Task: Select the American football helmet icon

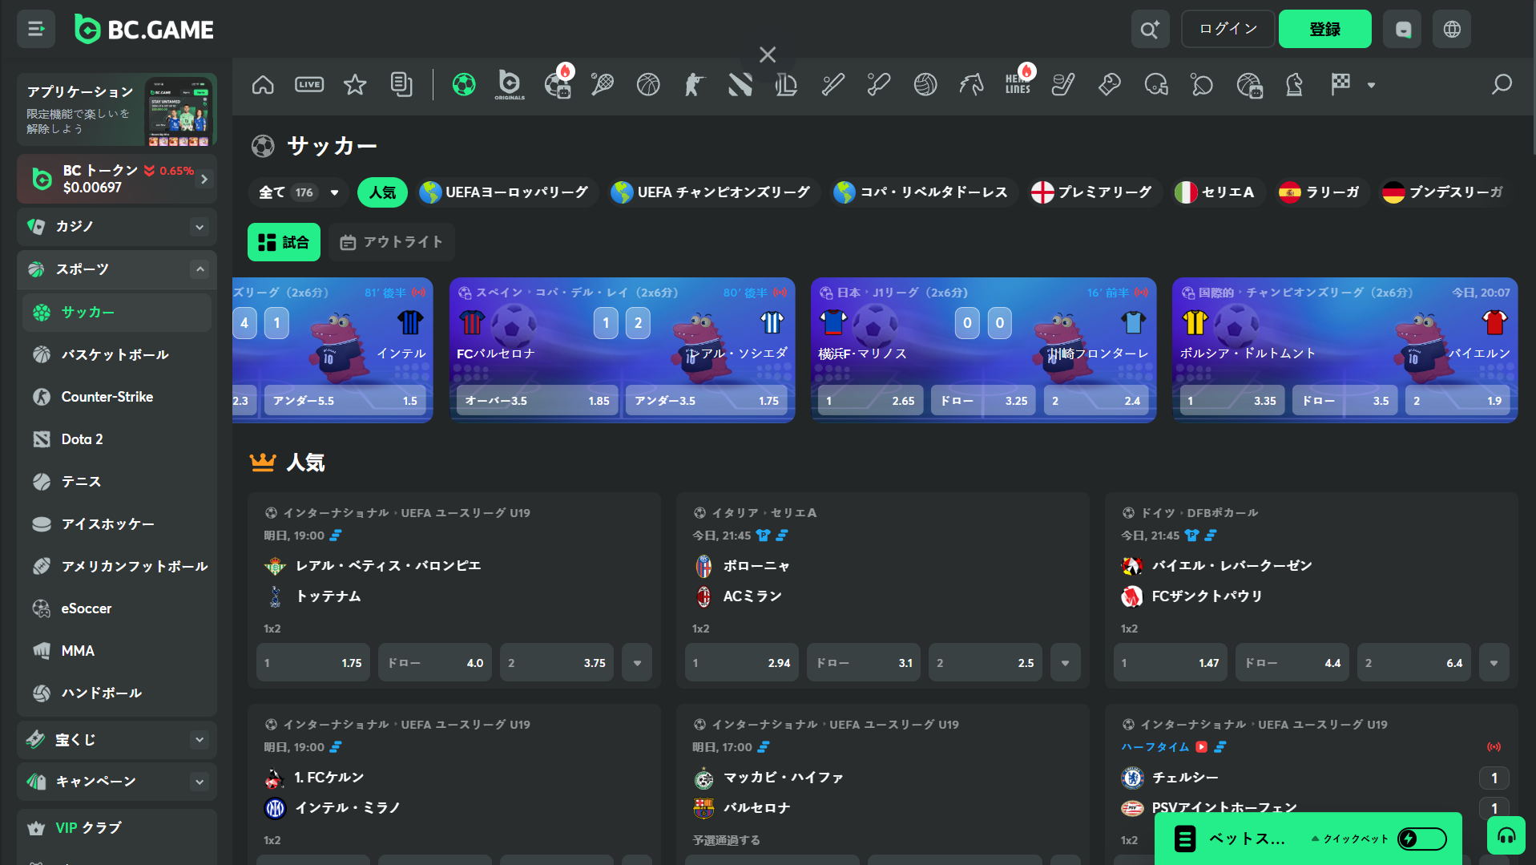Action: [1156, 84]
